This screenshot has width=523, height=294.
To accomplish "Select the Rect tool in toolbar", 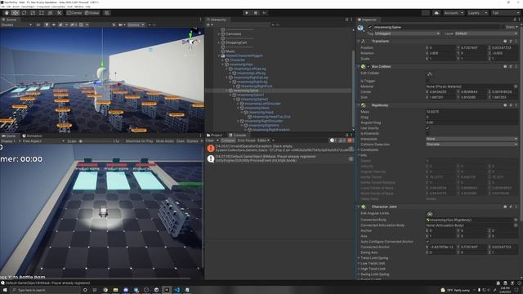I will (42, 13).
